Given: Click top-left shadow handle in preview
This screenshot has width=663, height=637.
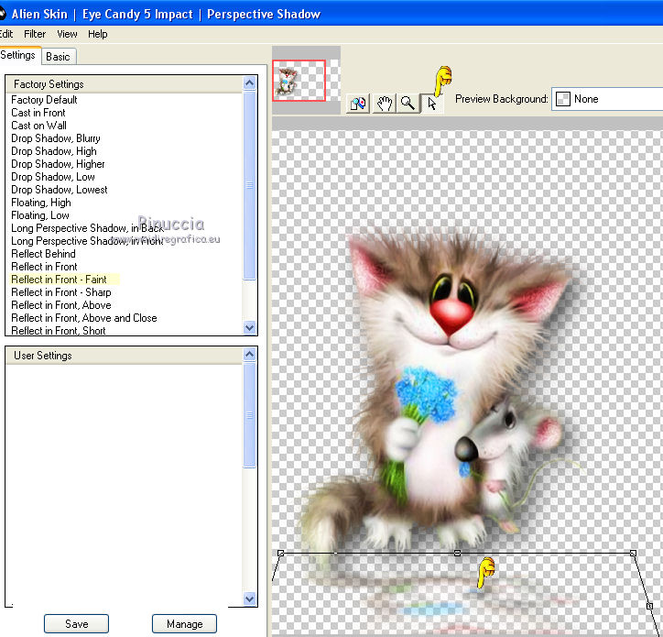Looking at the screenshot, I should point(281,553).
